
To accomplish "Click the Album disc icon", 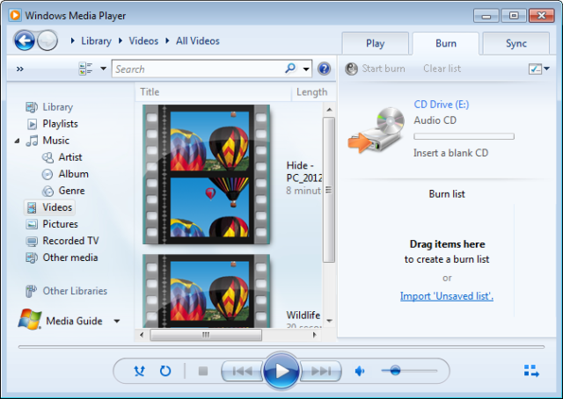I will (x=48, y=174).
